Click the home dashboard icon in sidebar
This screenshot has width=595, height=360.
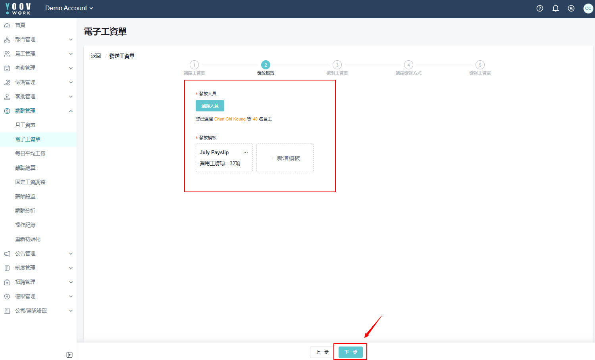(x=7, y=25)
